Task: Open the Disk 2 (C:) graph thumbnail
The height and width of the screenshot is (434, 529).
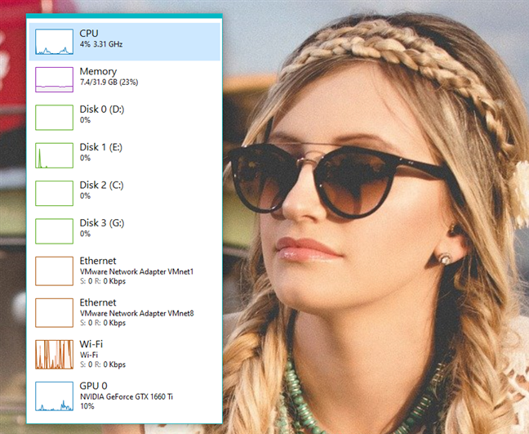Action: [55, 193]
